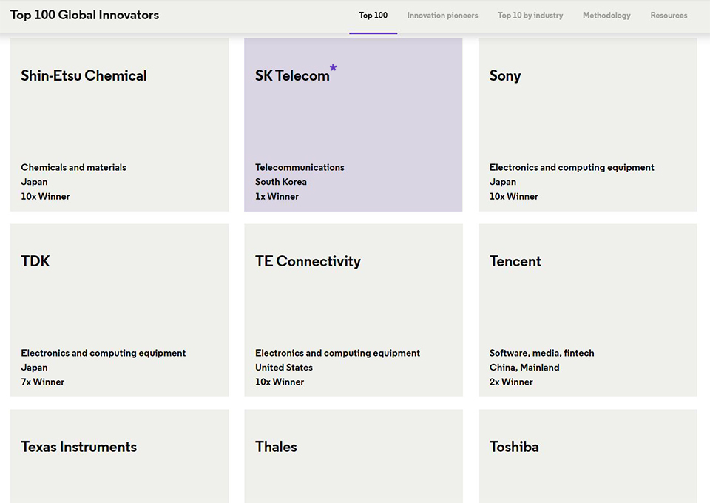
Task: Open the TE Connectivity card
Action: 353,310
